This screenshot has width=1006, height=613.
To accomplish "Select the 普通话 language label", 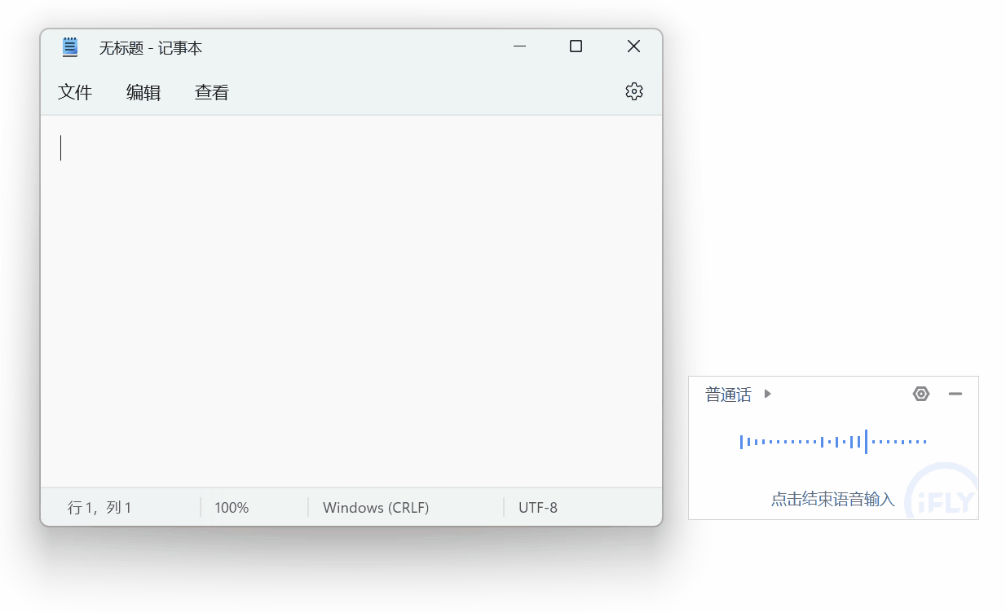I will click(x=727, y=394).
